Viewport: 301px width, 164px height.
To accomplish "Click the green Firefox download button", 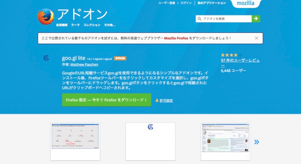I will point(106,100).
